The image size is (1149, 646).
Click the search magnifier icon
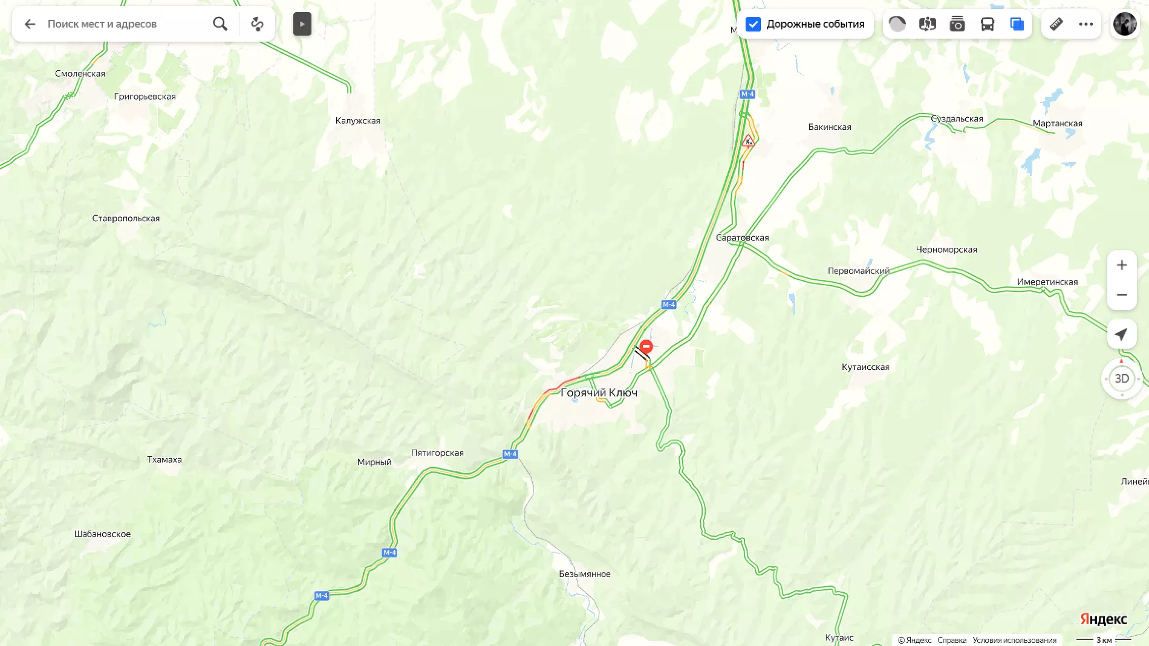coord(220,24)
